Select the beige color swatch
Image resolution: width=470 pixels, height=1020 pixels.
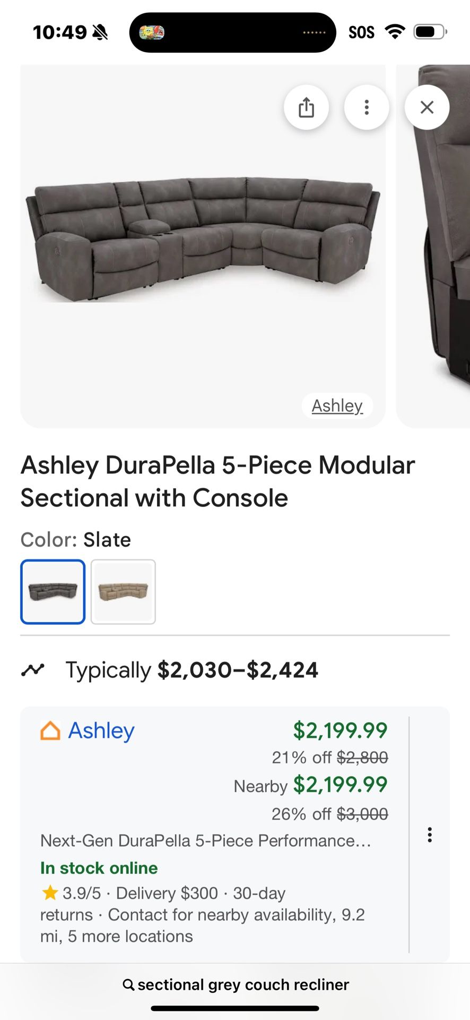tap(123, 591)
